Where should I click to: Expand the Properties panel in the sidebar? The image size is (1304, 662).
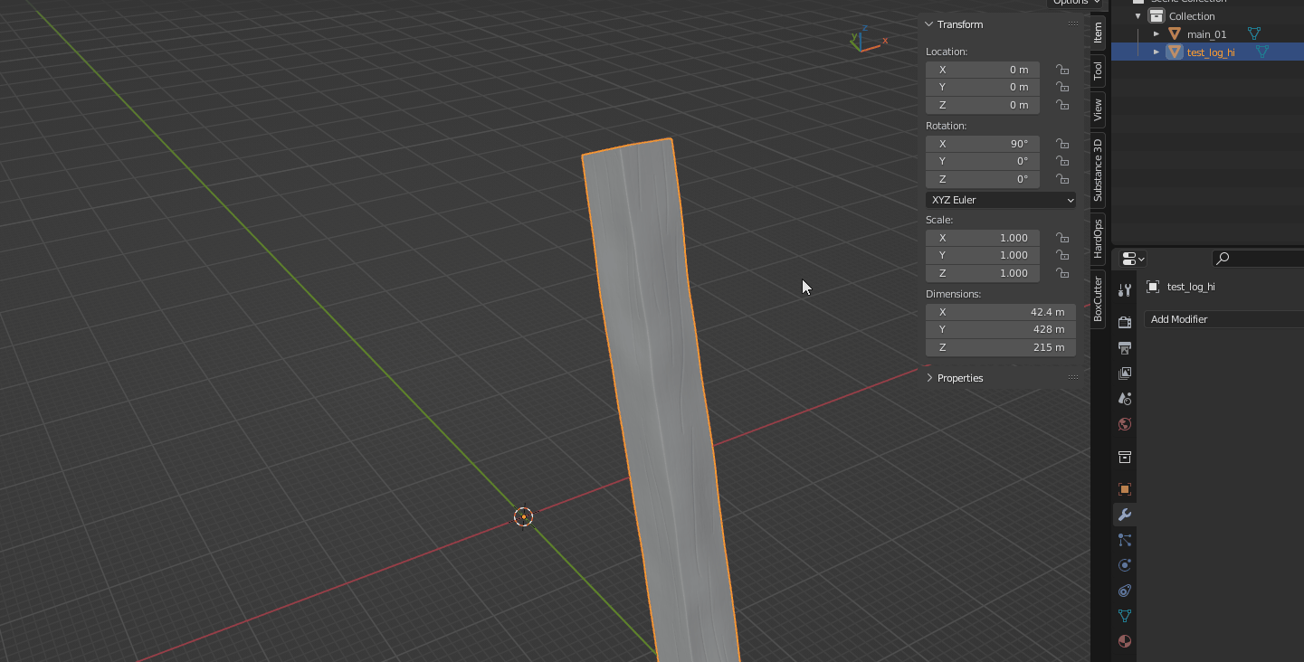tap(928, 378)
